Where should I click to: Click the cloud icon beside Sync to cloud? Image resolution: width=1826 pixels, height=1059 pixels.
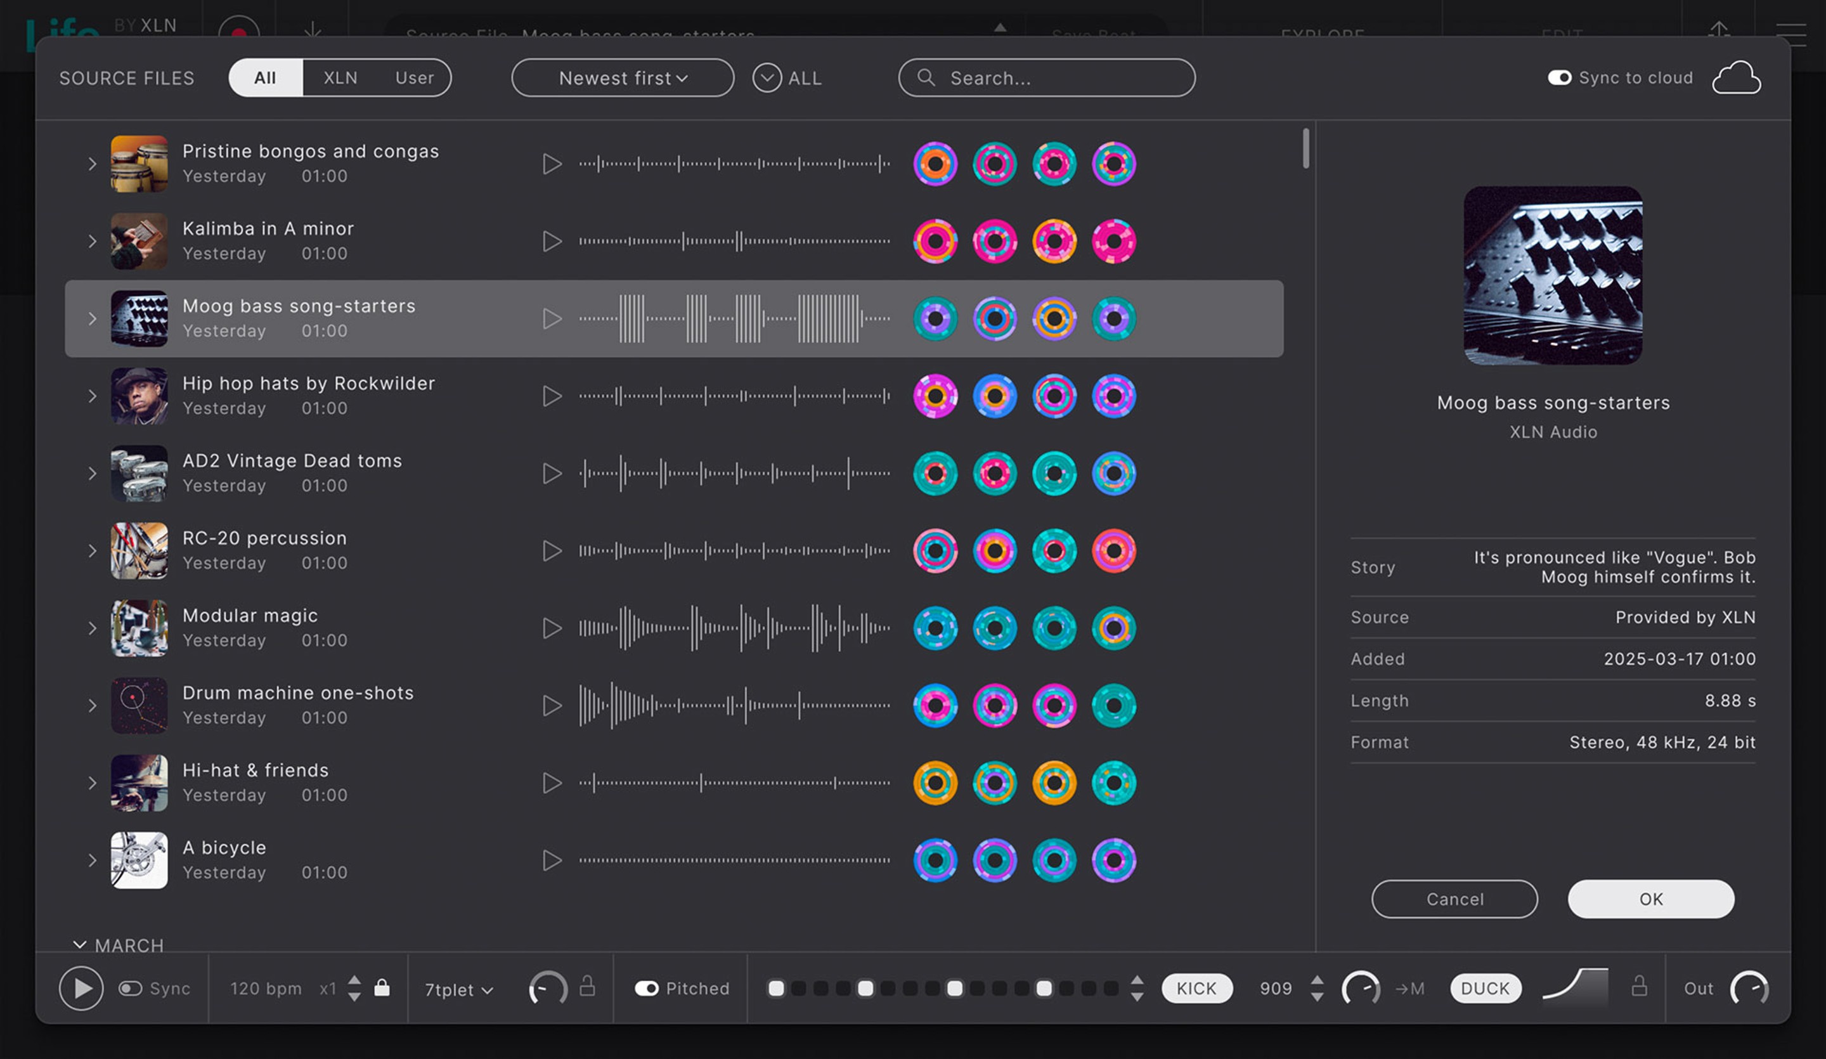(1735, 78)
